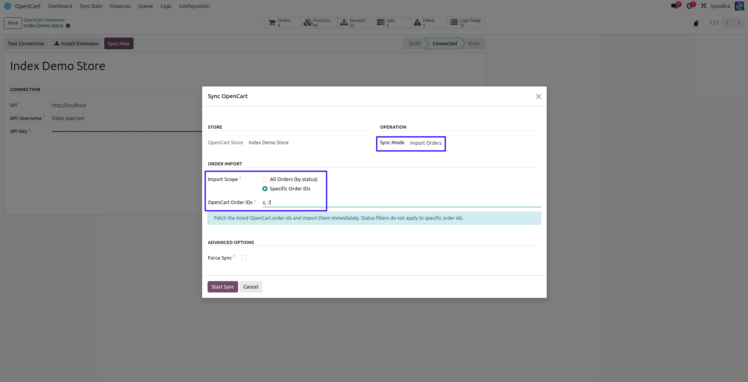
Task: Enable the Force Sync checkbox
Action: pos(244,258)
